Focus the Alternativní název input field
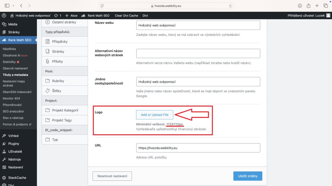Viewport: 332px width, 186px height. [198, 54]
